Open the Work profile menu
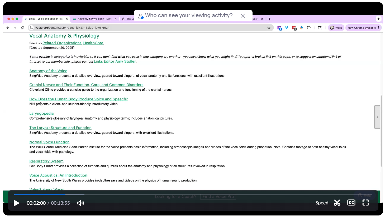This screenshot has height=216, width=385. (336, 28)
